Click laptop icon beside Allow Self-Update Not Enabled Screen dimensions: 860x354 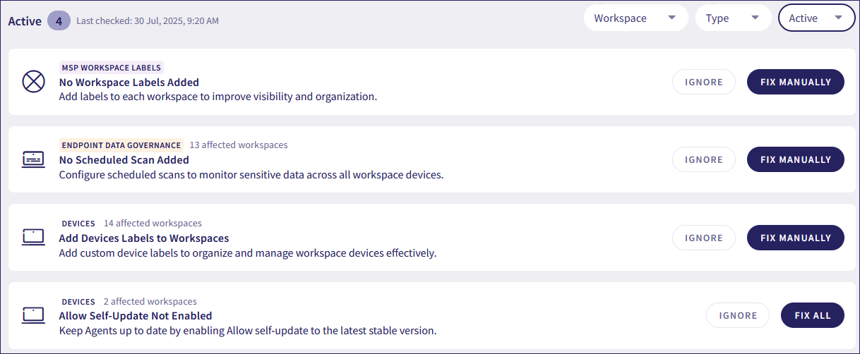[x=33, y=315]
